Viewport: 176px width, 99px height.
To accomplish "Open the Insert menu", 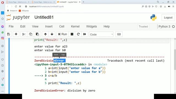I will (49, 26).
